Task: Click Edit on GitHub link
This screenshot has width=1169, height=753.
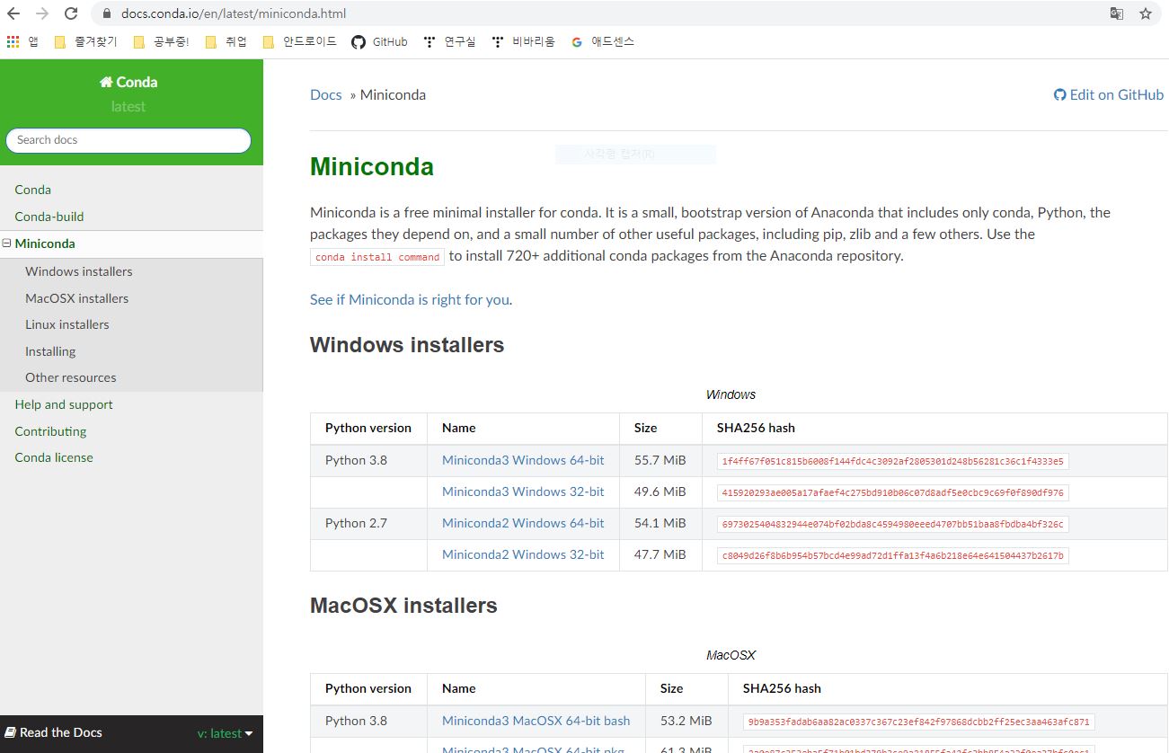Action: (x=1109, y=95)
